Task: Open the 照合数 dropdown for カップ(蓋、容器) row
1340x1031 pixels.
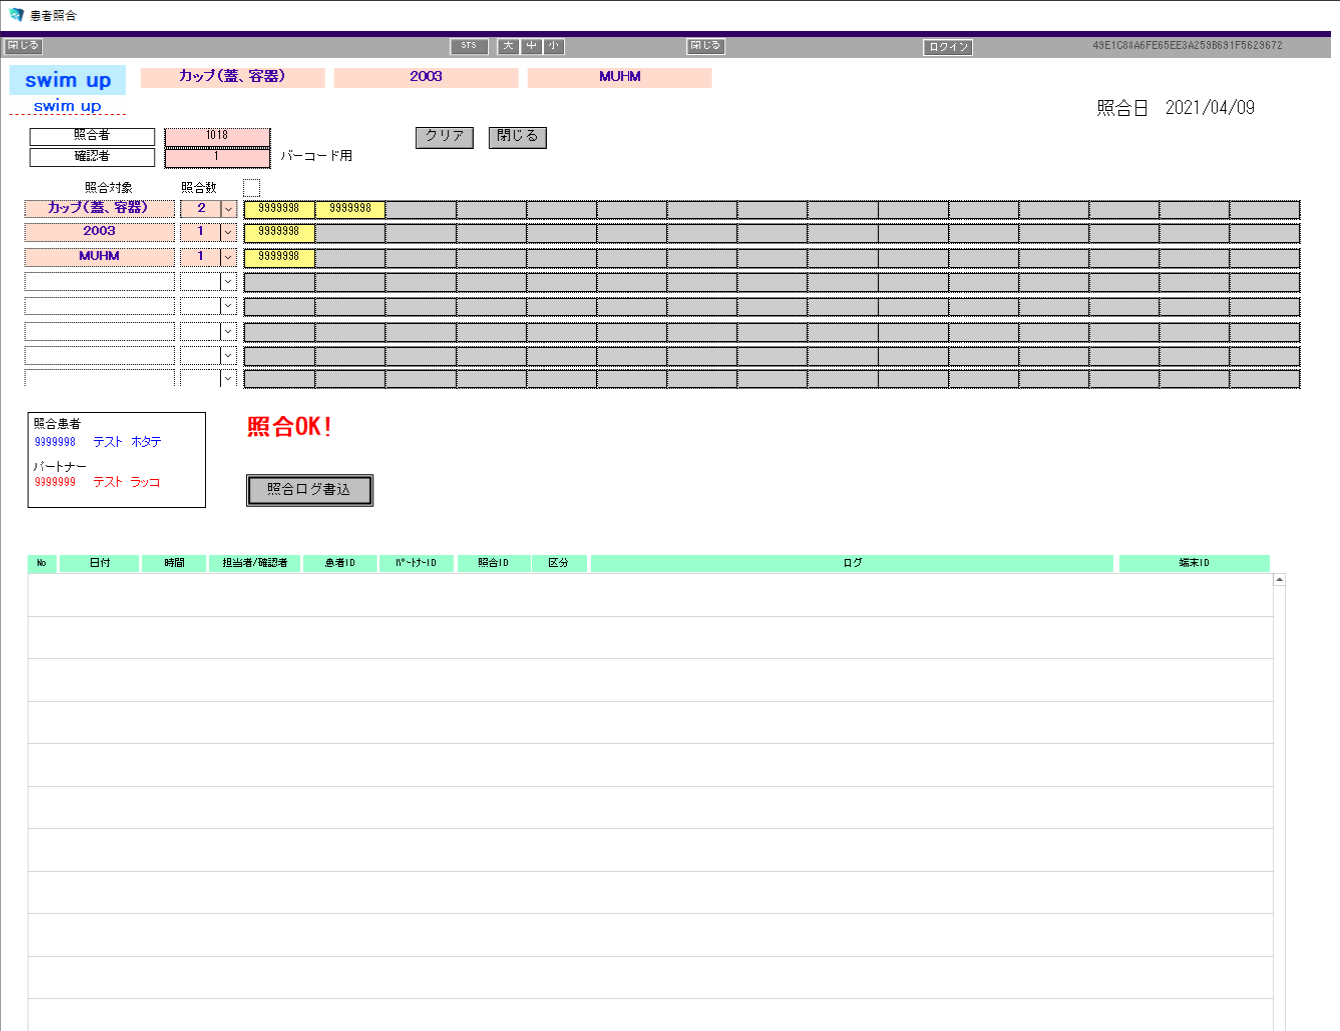Action: tap(229, 209)
